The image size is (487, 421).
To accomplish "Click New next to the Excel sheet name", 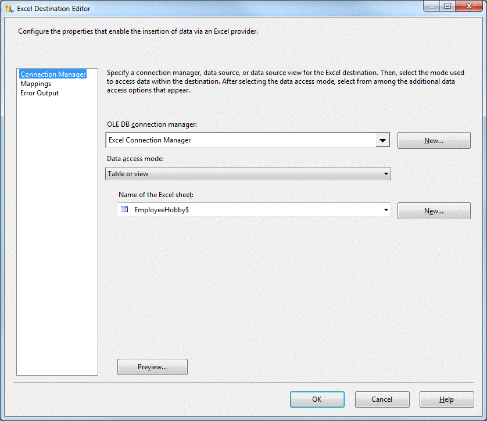I will [x=434, y=211].
